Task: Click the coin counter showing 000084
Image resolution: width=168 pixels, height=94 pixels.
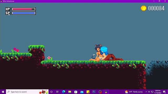Action: click(x=156, y=8)
